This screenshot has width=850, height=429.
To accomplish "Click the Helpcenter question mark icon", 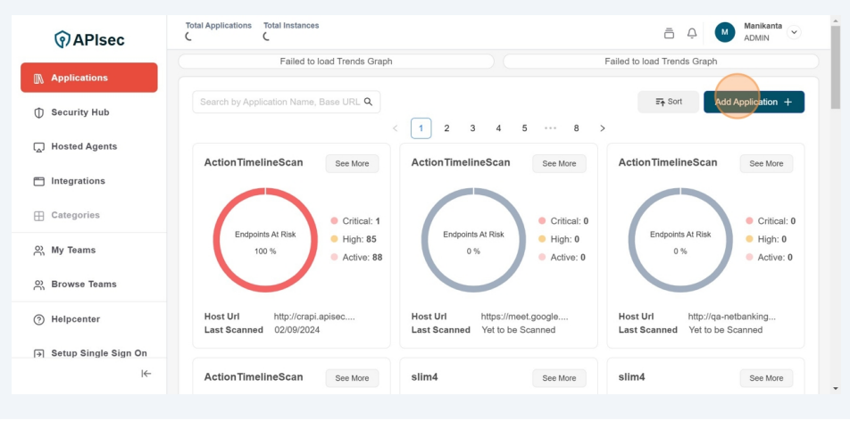I will coord(38,319).
